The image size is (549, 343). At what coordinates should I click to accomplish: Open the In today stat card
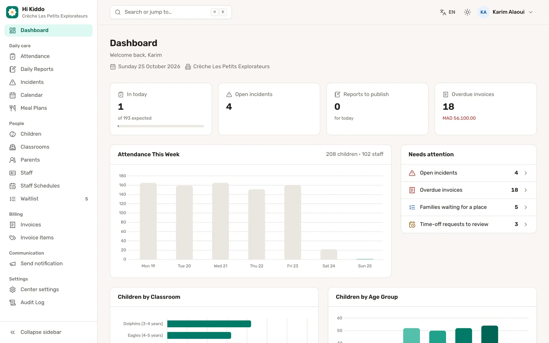161,109
